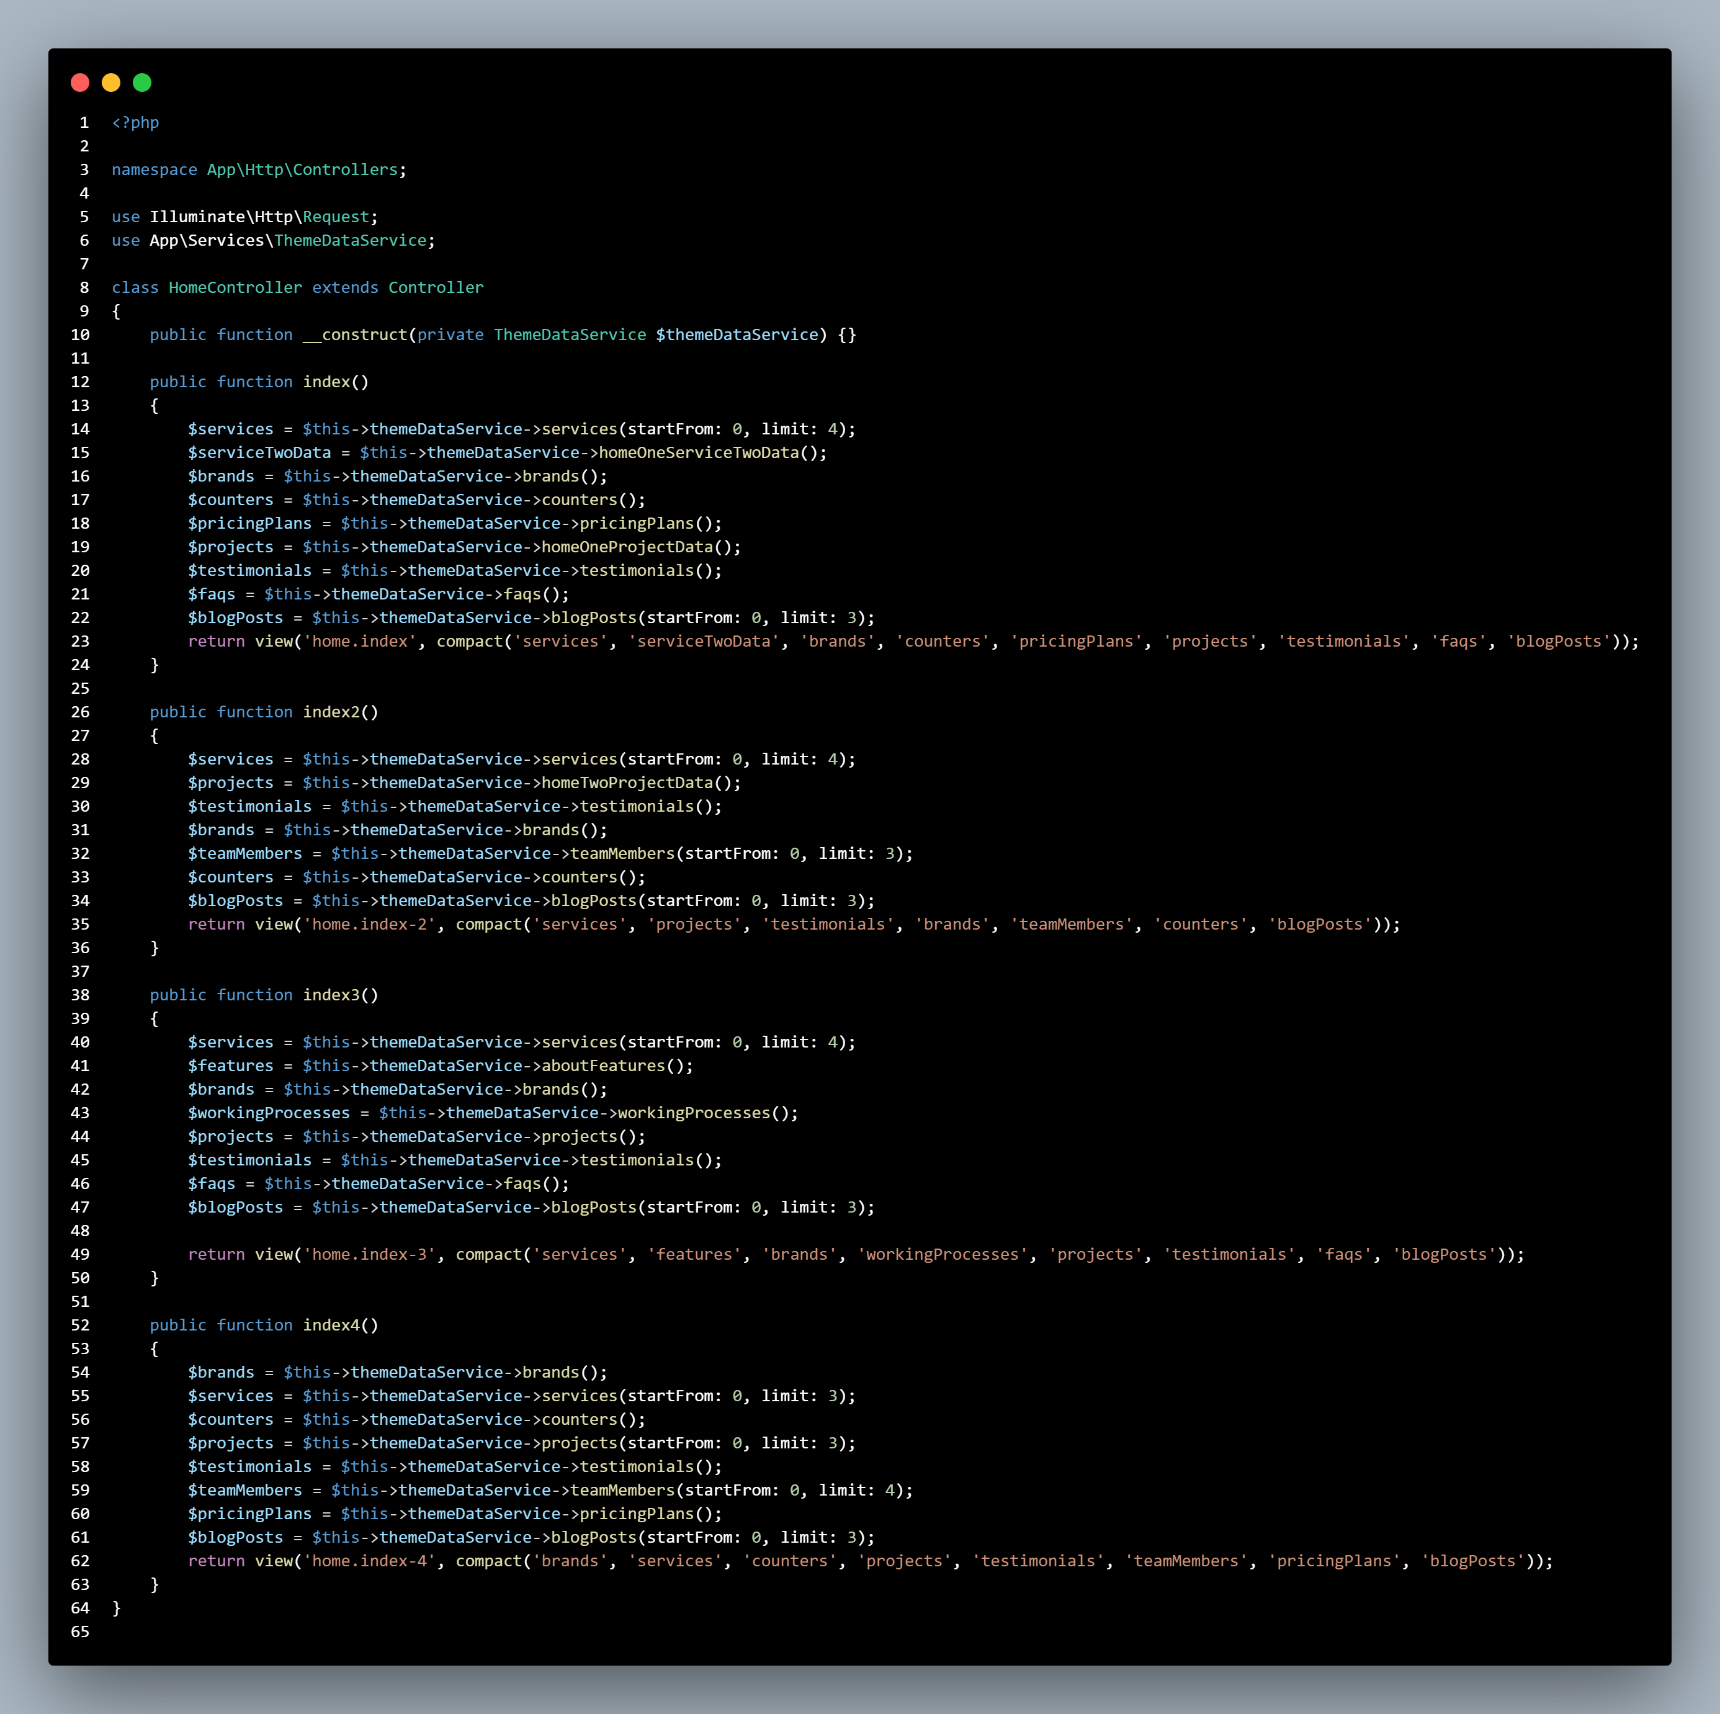Click the green zoom button

(143, 83)
